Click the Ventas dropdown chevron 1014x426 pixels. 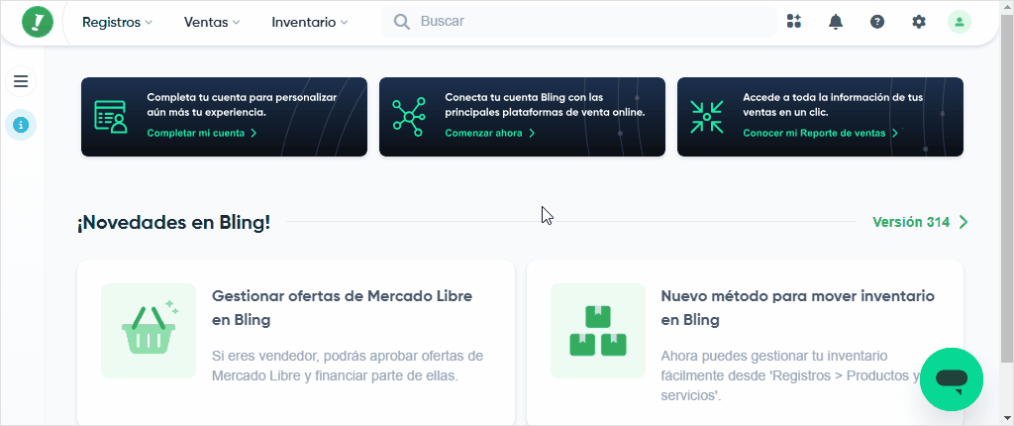point(236,23)
